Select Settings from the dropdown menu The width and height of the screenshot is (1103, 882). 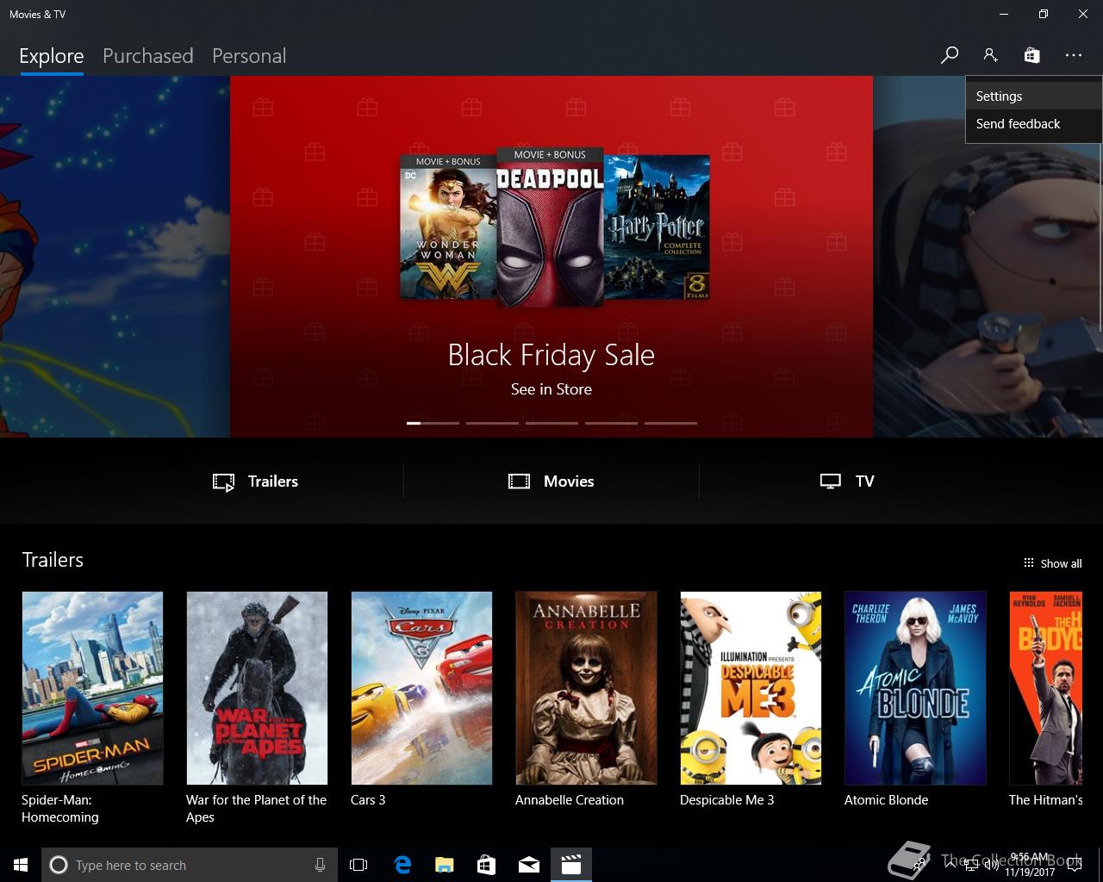[x=1033, y=96]
